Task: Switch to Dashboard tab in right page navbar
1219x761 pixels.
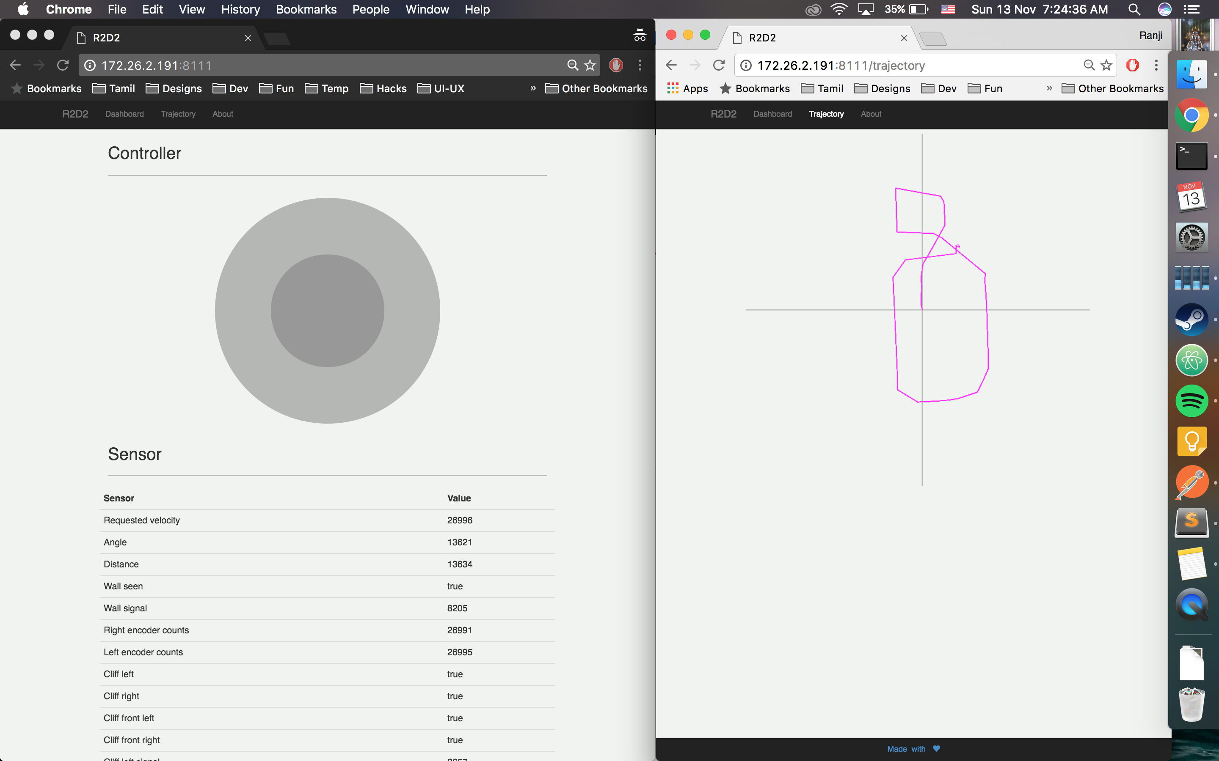Action: point(772,114)
